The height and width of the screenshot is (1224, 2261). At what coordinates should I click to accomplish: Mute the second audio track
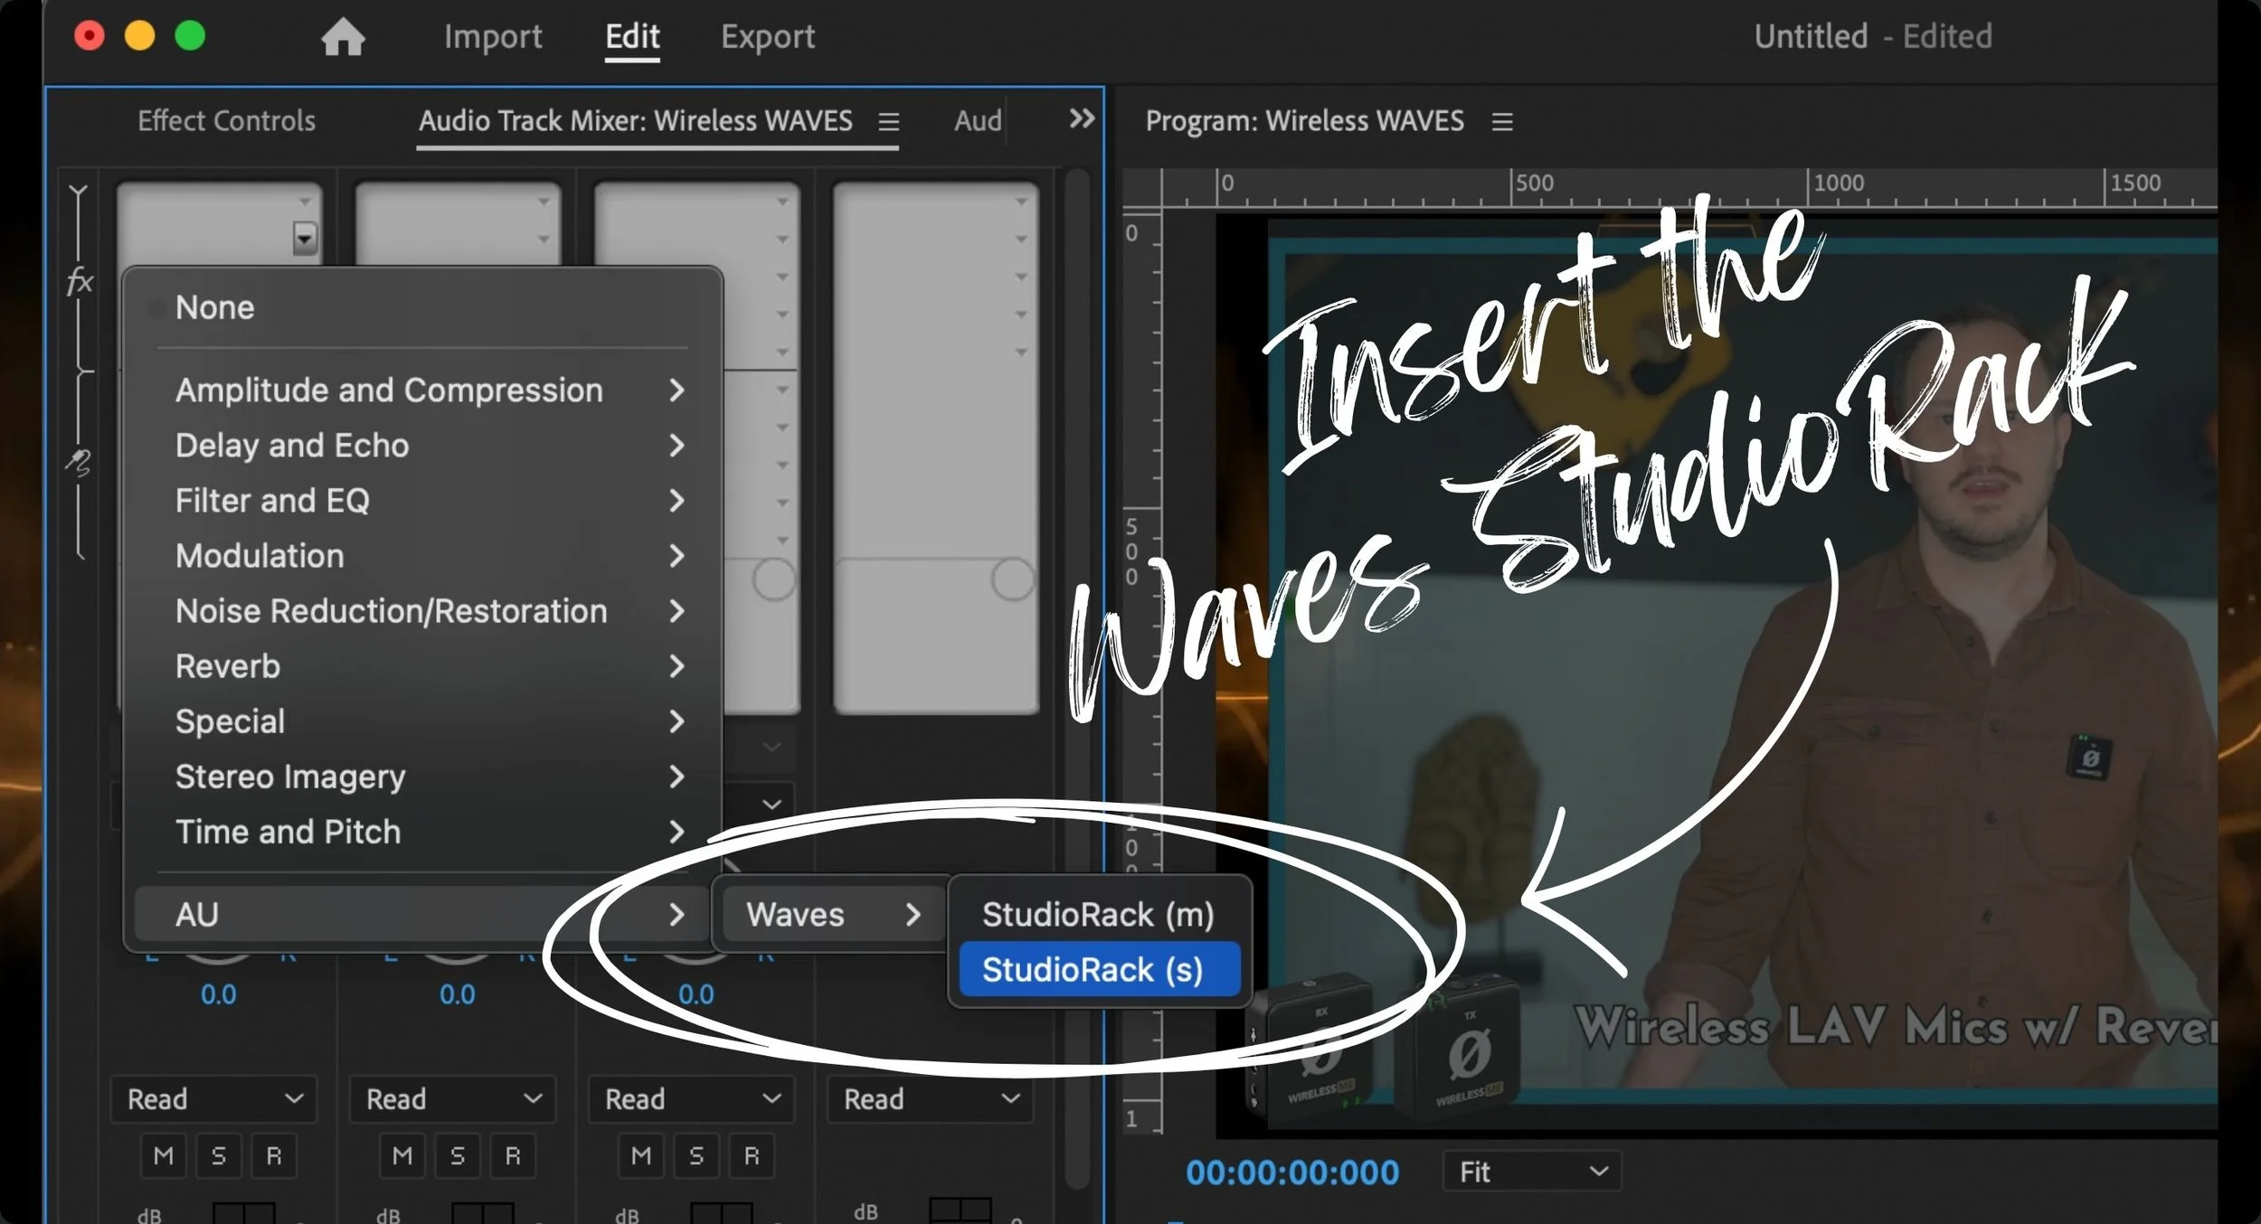click(402, 1155)
